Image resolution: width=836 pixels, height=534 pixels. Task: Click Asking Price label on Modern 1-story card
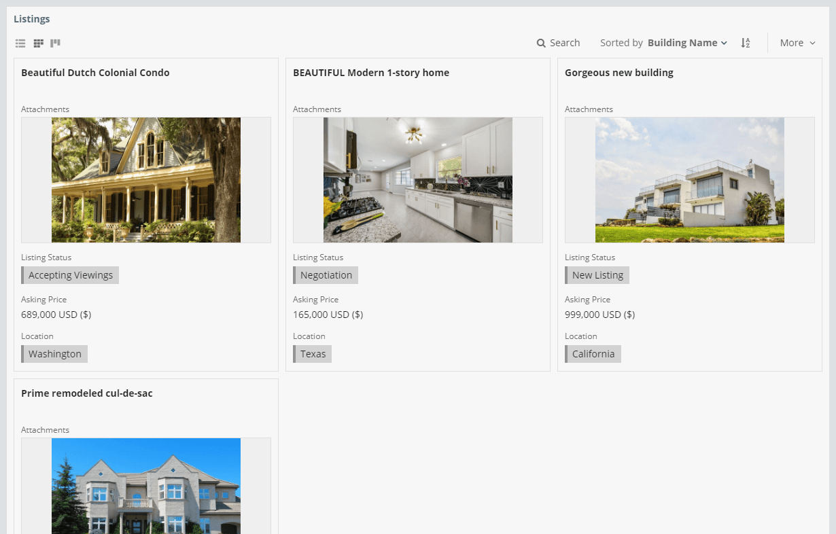click(315, 300)
